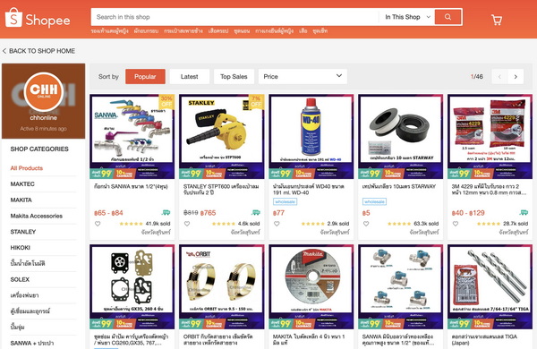Favorite the WD-40 product with heart
Screen dimensions: 537x349
(x=277, y=224)
